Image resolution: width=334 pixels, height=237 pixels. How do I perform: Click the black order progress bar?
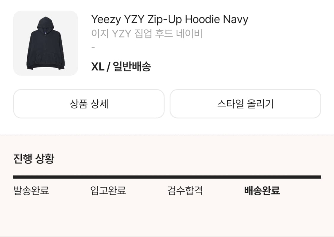167,177
